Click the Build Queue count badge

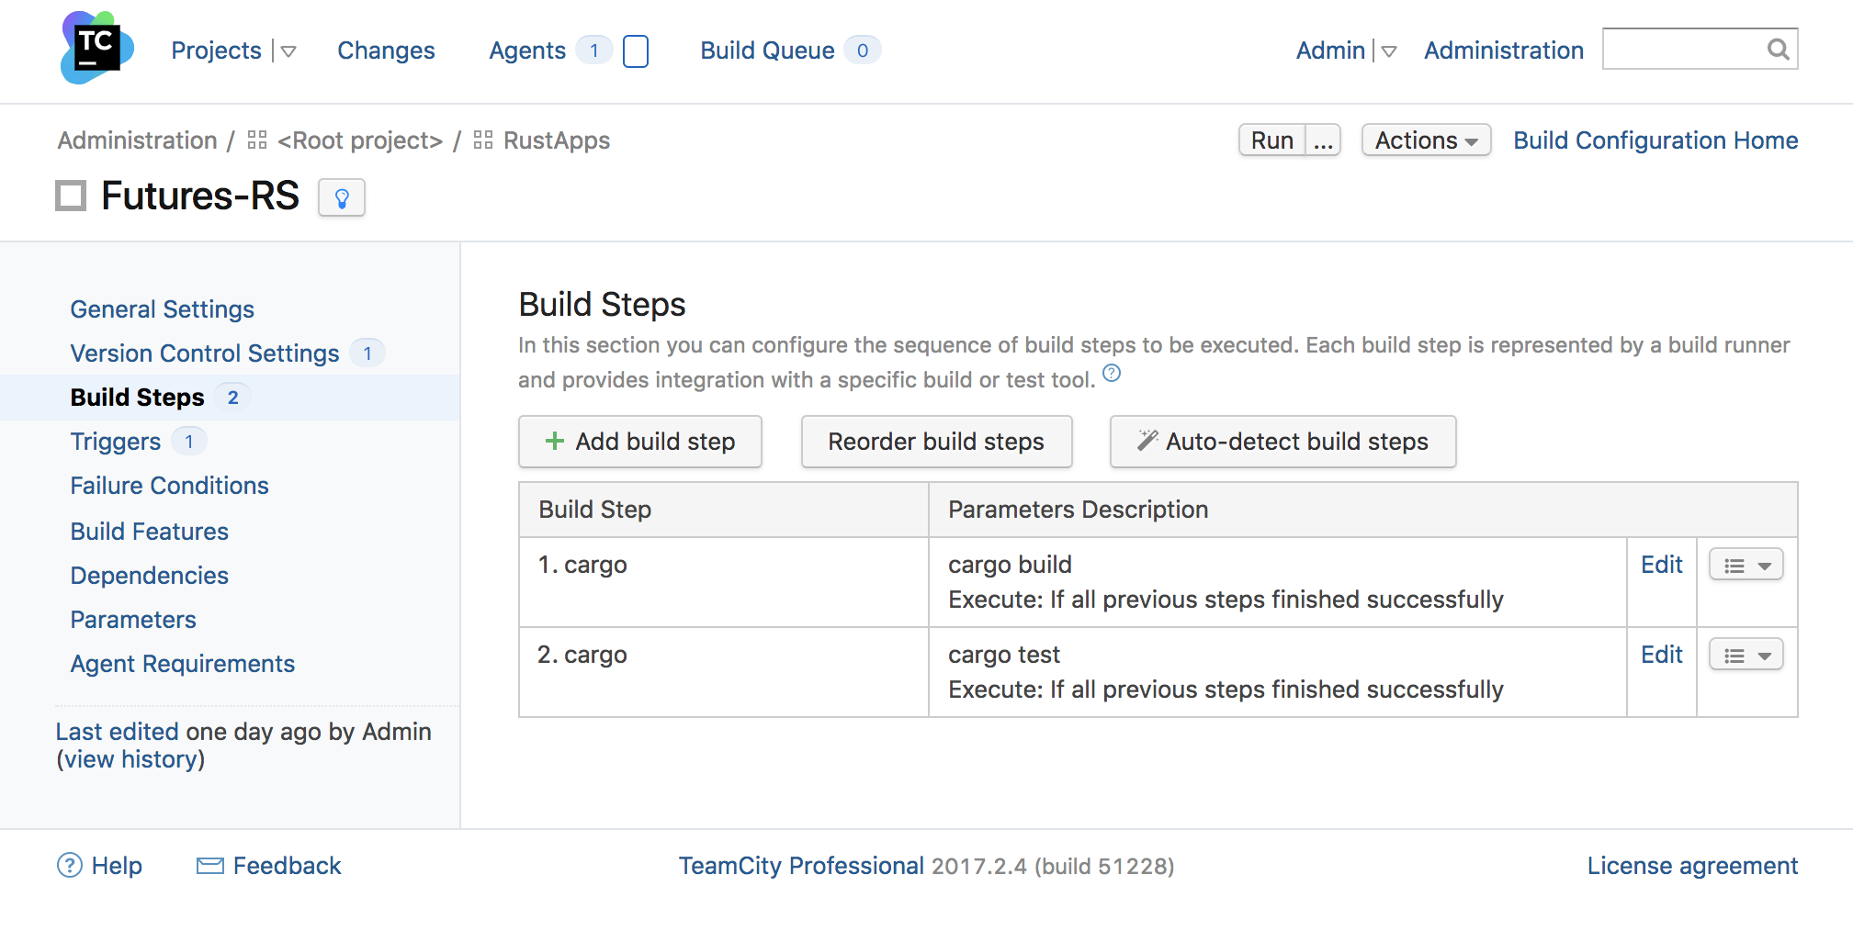pos(863,50)
